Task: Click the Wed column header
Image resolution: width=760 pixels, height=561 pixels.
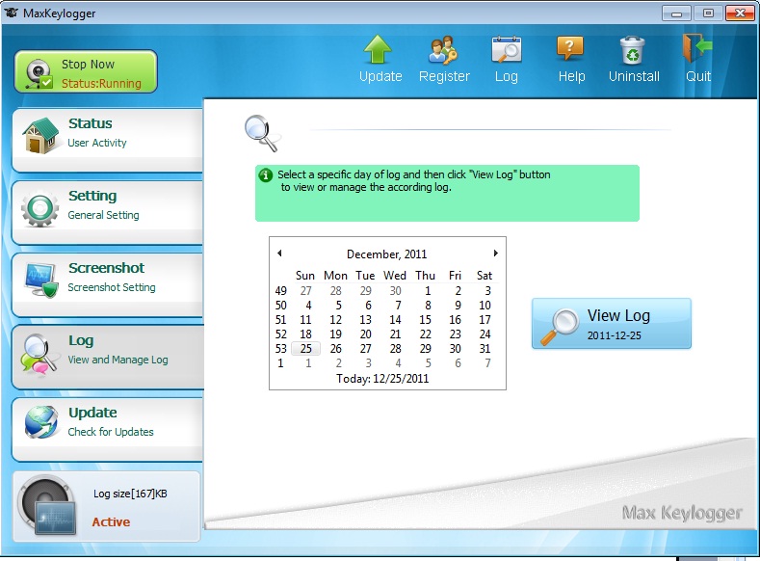Action: click(x=395, y=276)
